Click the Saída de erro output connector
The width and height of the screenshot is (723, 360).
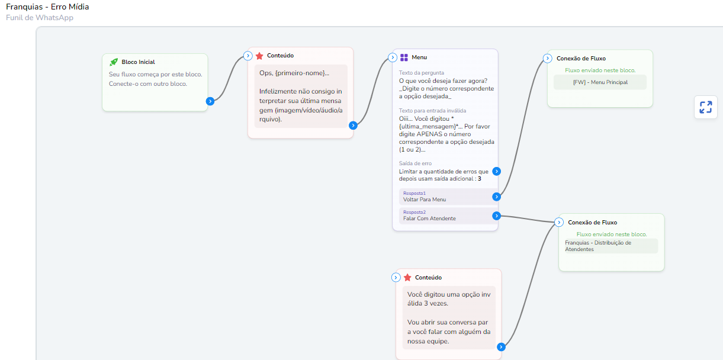(496, 171)
